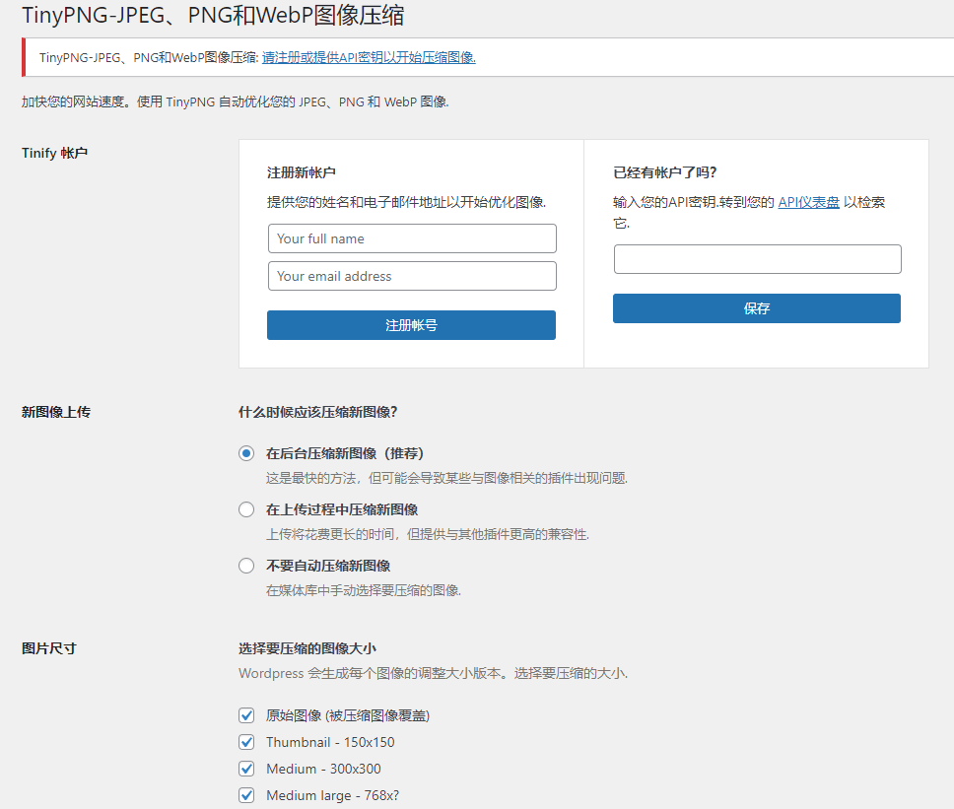The height and width of the screenshot is (809, 954).
Task: Click the 注册新帐户 heading
Action: coord(302,172)
